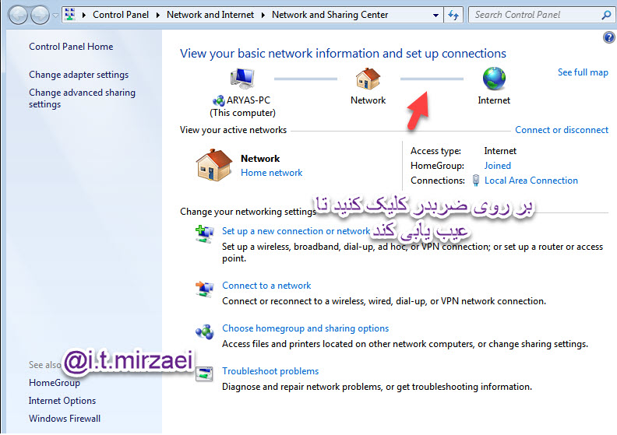The image size is (617, 435).
Task: Click the Connect to a network icon
Action: [x=205, y=289]
